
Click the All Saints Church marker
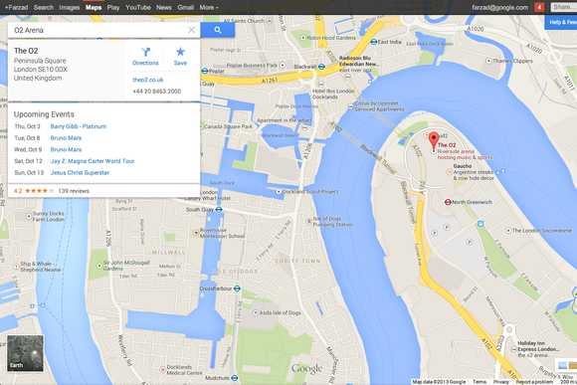(269, 21)
